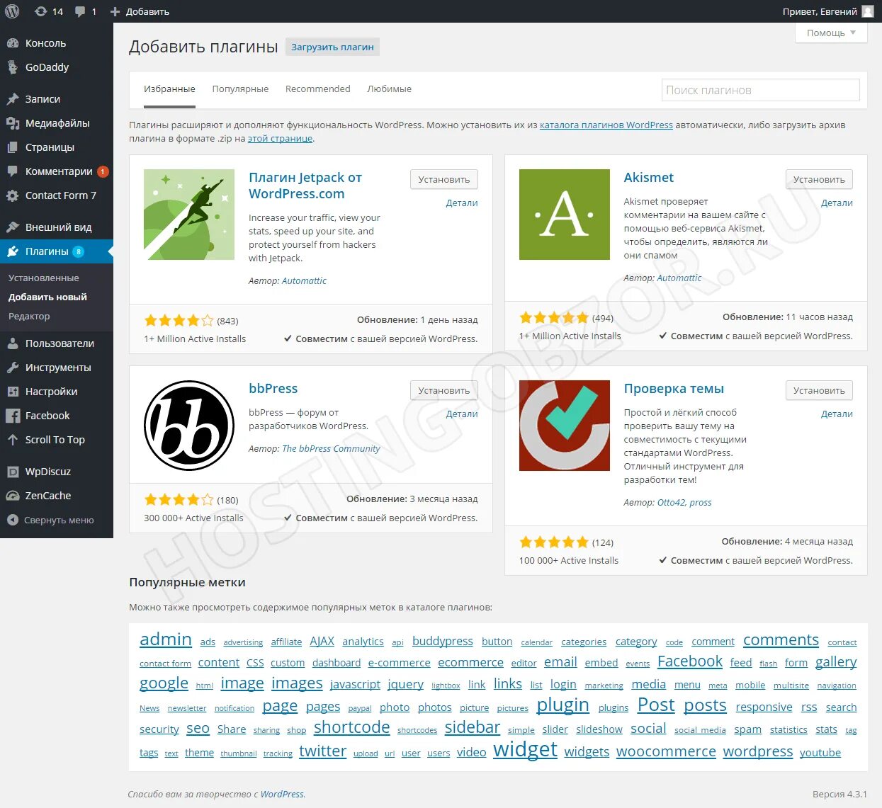This screenshot has height=808, width=882.
Task: Click the Jetpack plugin thumbnail
Action: tap(189, 215)
